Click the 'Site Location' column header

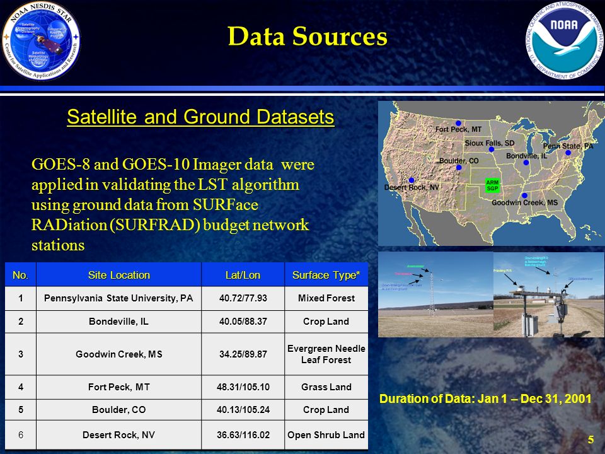coord(119,275)
